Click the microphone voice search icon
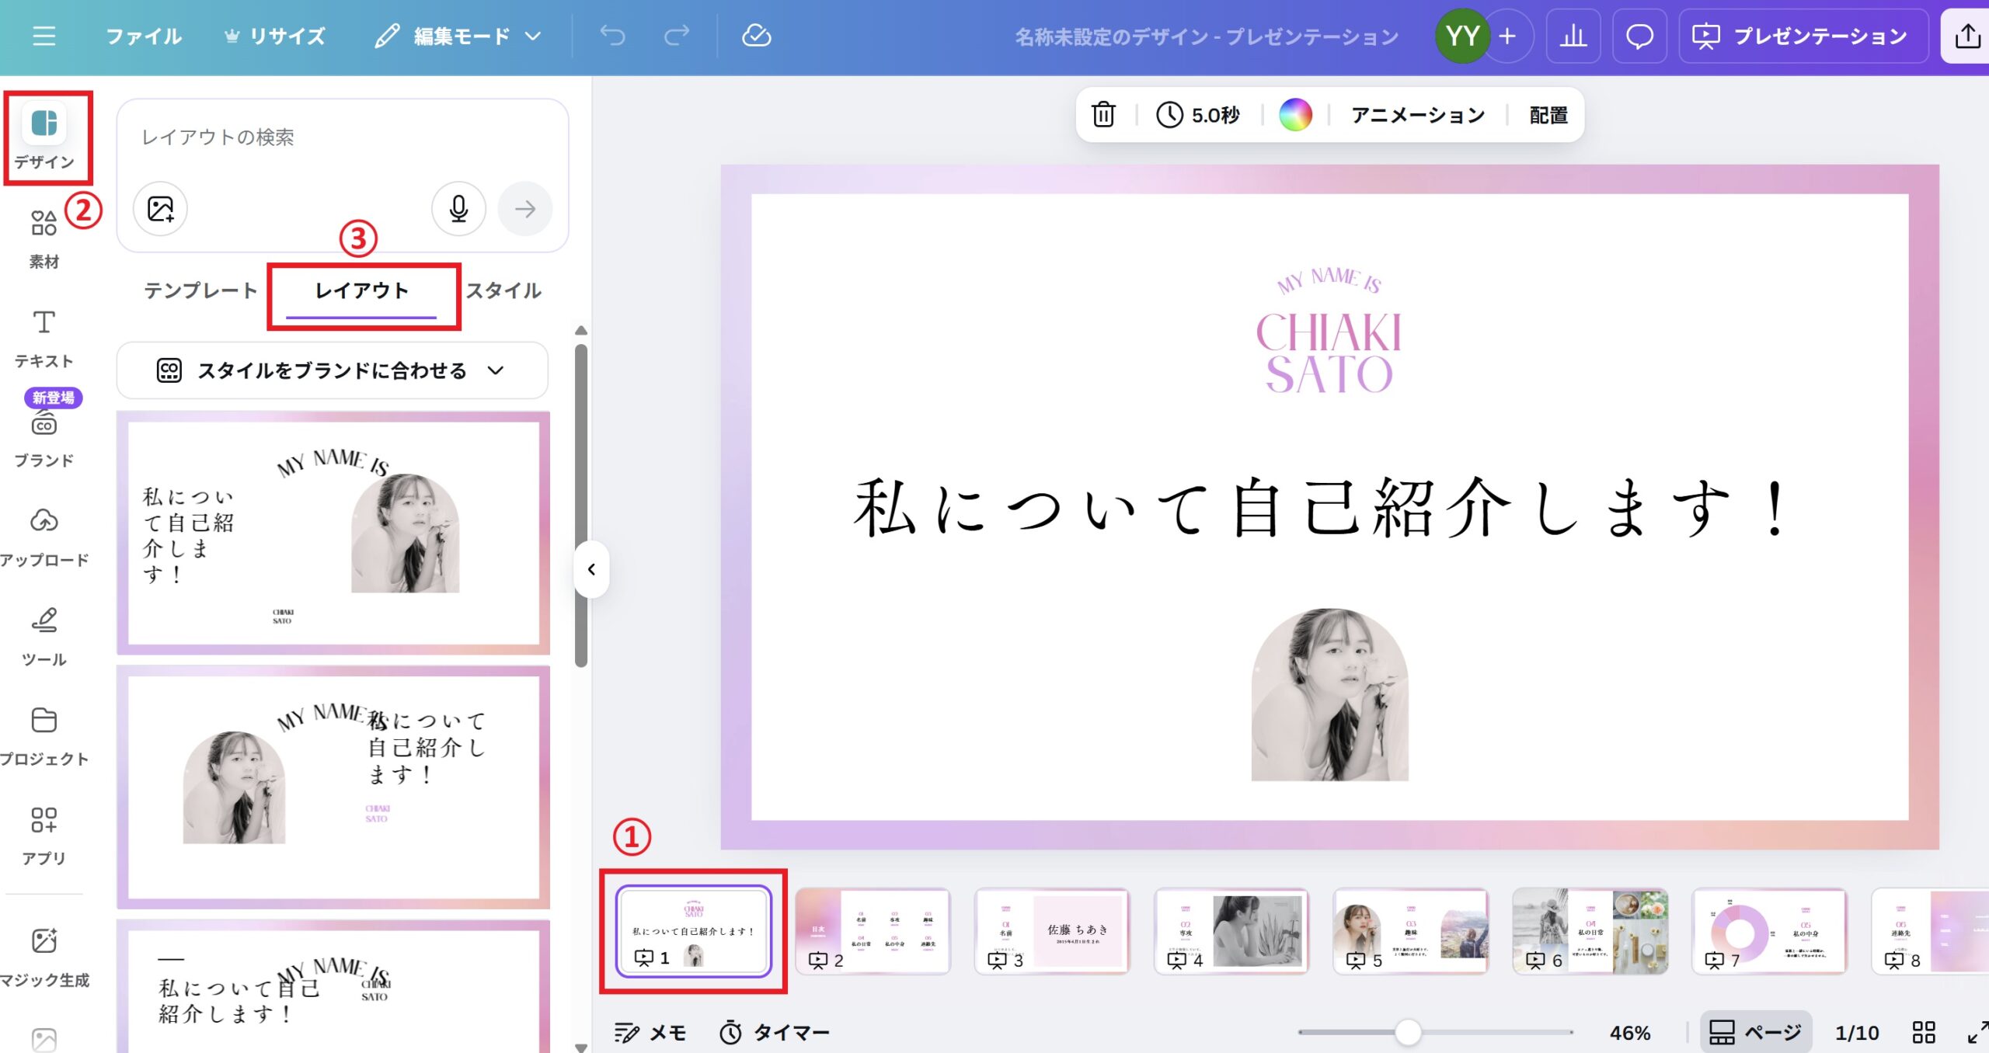Image resolution: width=1989 pixels, height=1053 pixels. 458,208
